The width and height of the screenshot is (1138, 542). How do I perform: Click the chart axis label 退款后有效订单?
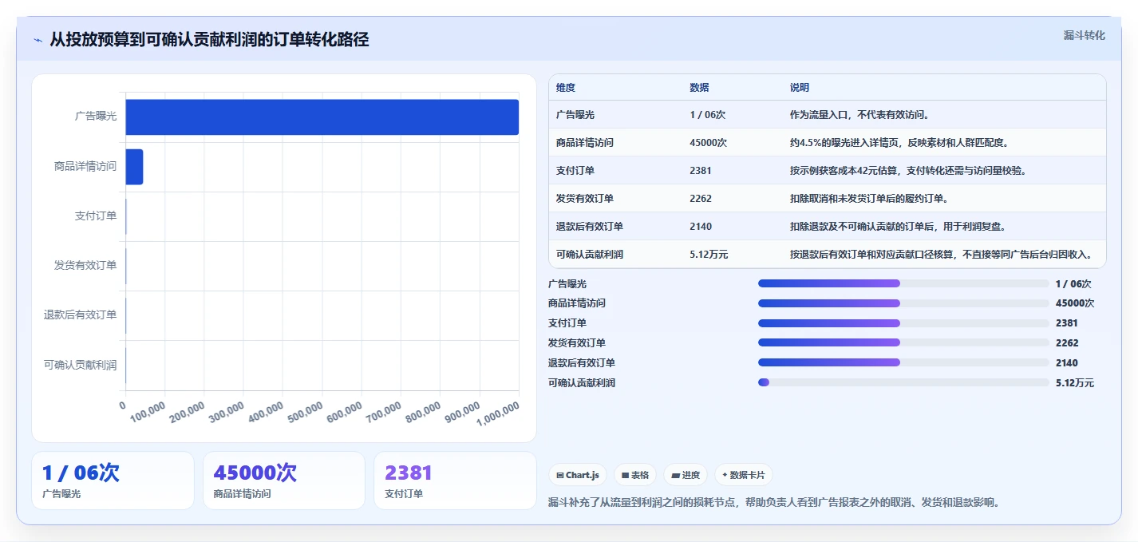pos(80,315)
